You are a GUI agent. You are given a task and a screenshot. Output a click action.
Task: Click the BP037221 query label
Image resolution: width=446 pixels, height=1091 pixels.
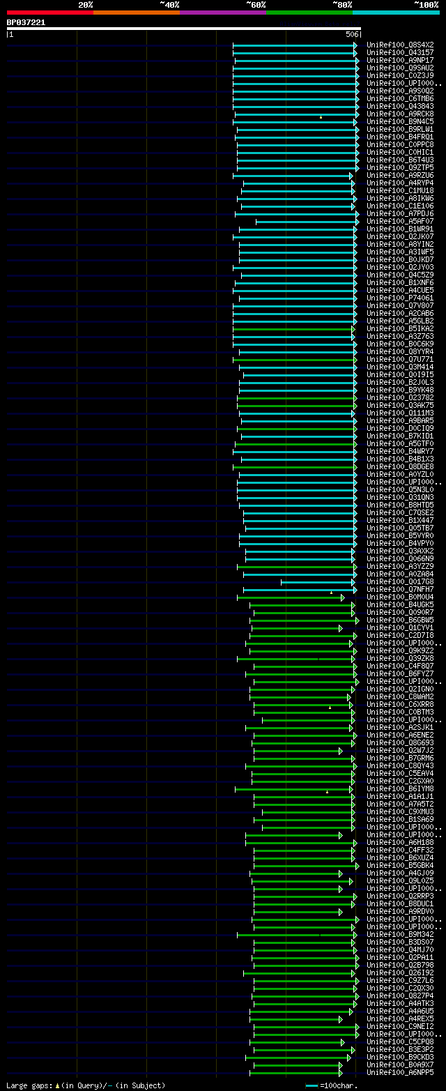pyautogui.click(x=26, y=22)
